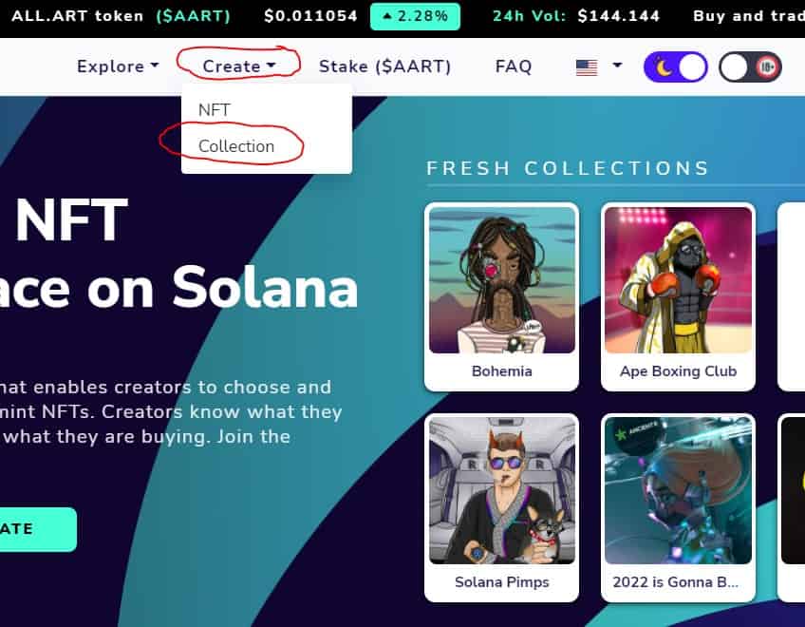Click the teal button ending in ATE
The image size is (805, 627).
(x=36, y=529)
